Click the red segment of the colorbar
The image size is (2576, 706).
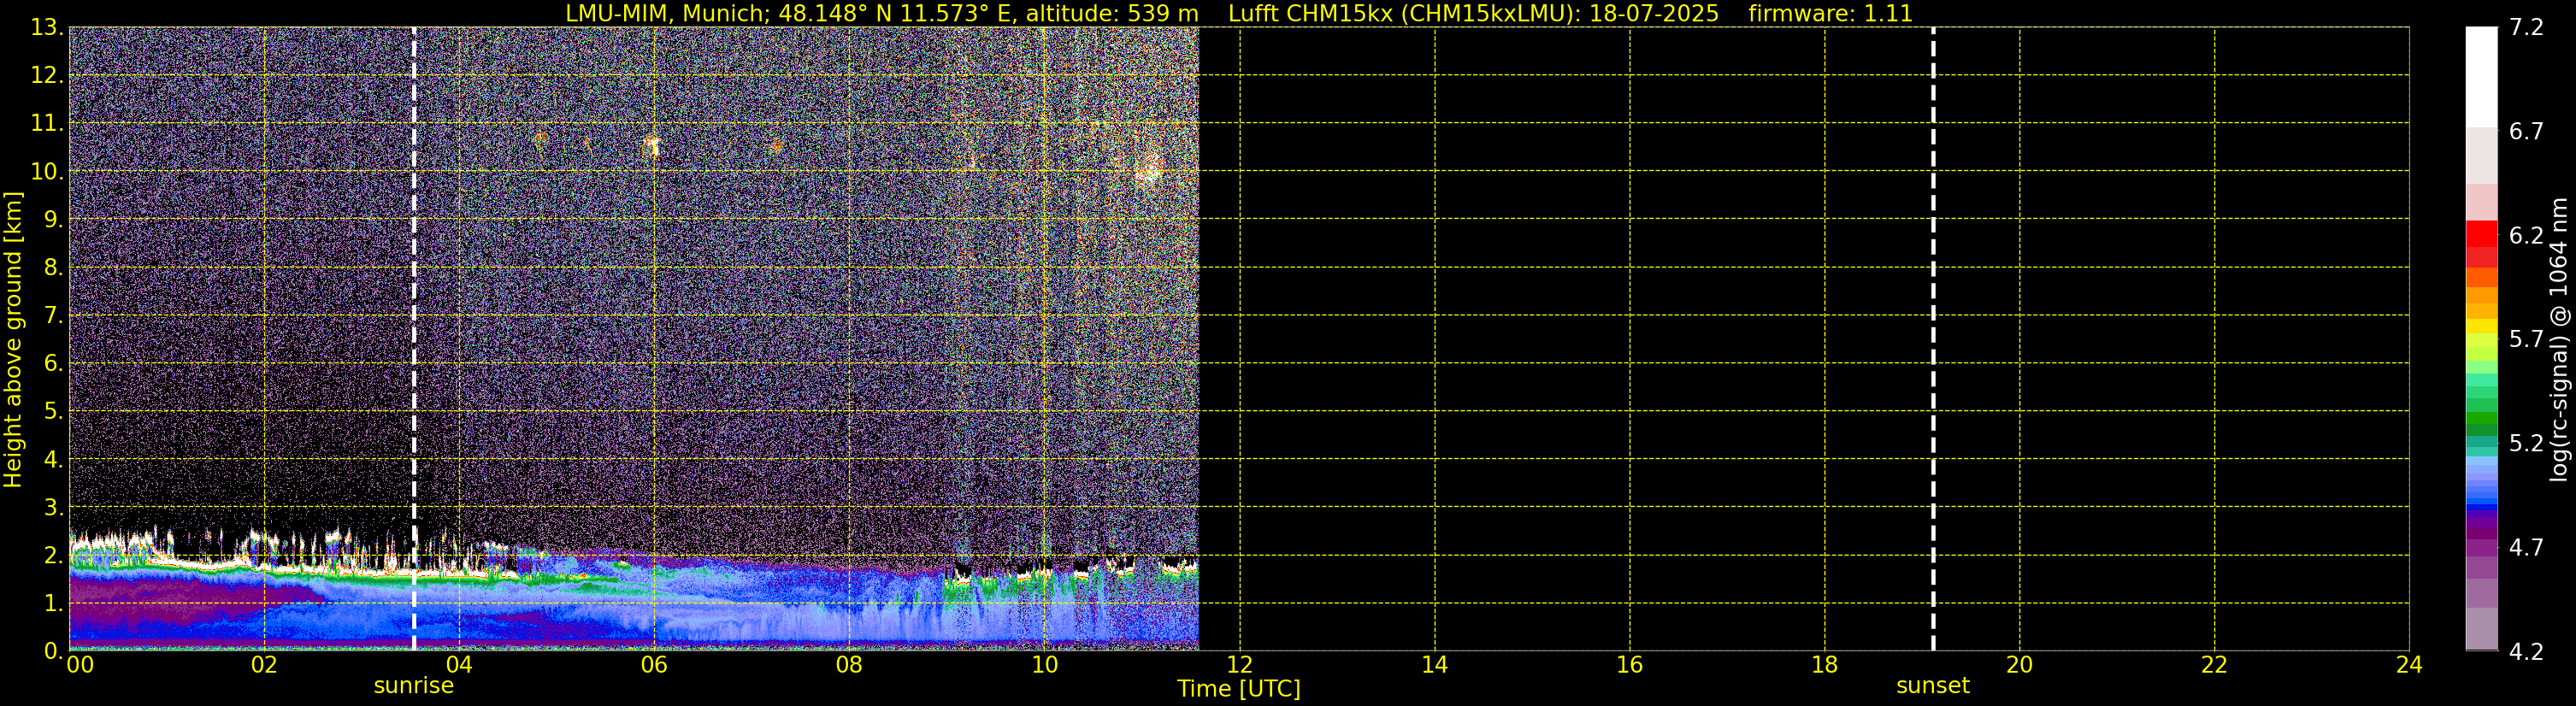coord(2481,235)
